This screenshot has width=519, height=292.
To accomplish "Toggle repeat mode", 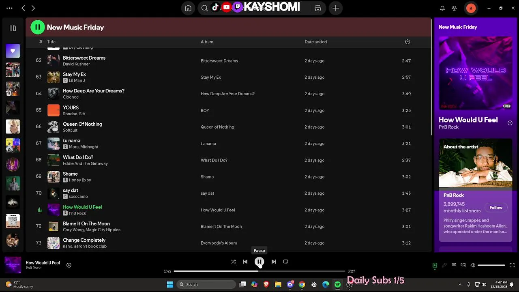I will (x=285, y=262).
